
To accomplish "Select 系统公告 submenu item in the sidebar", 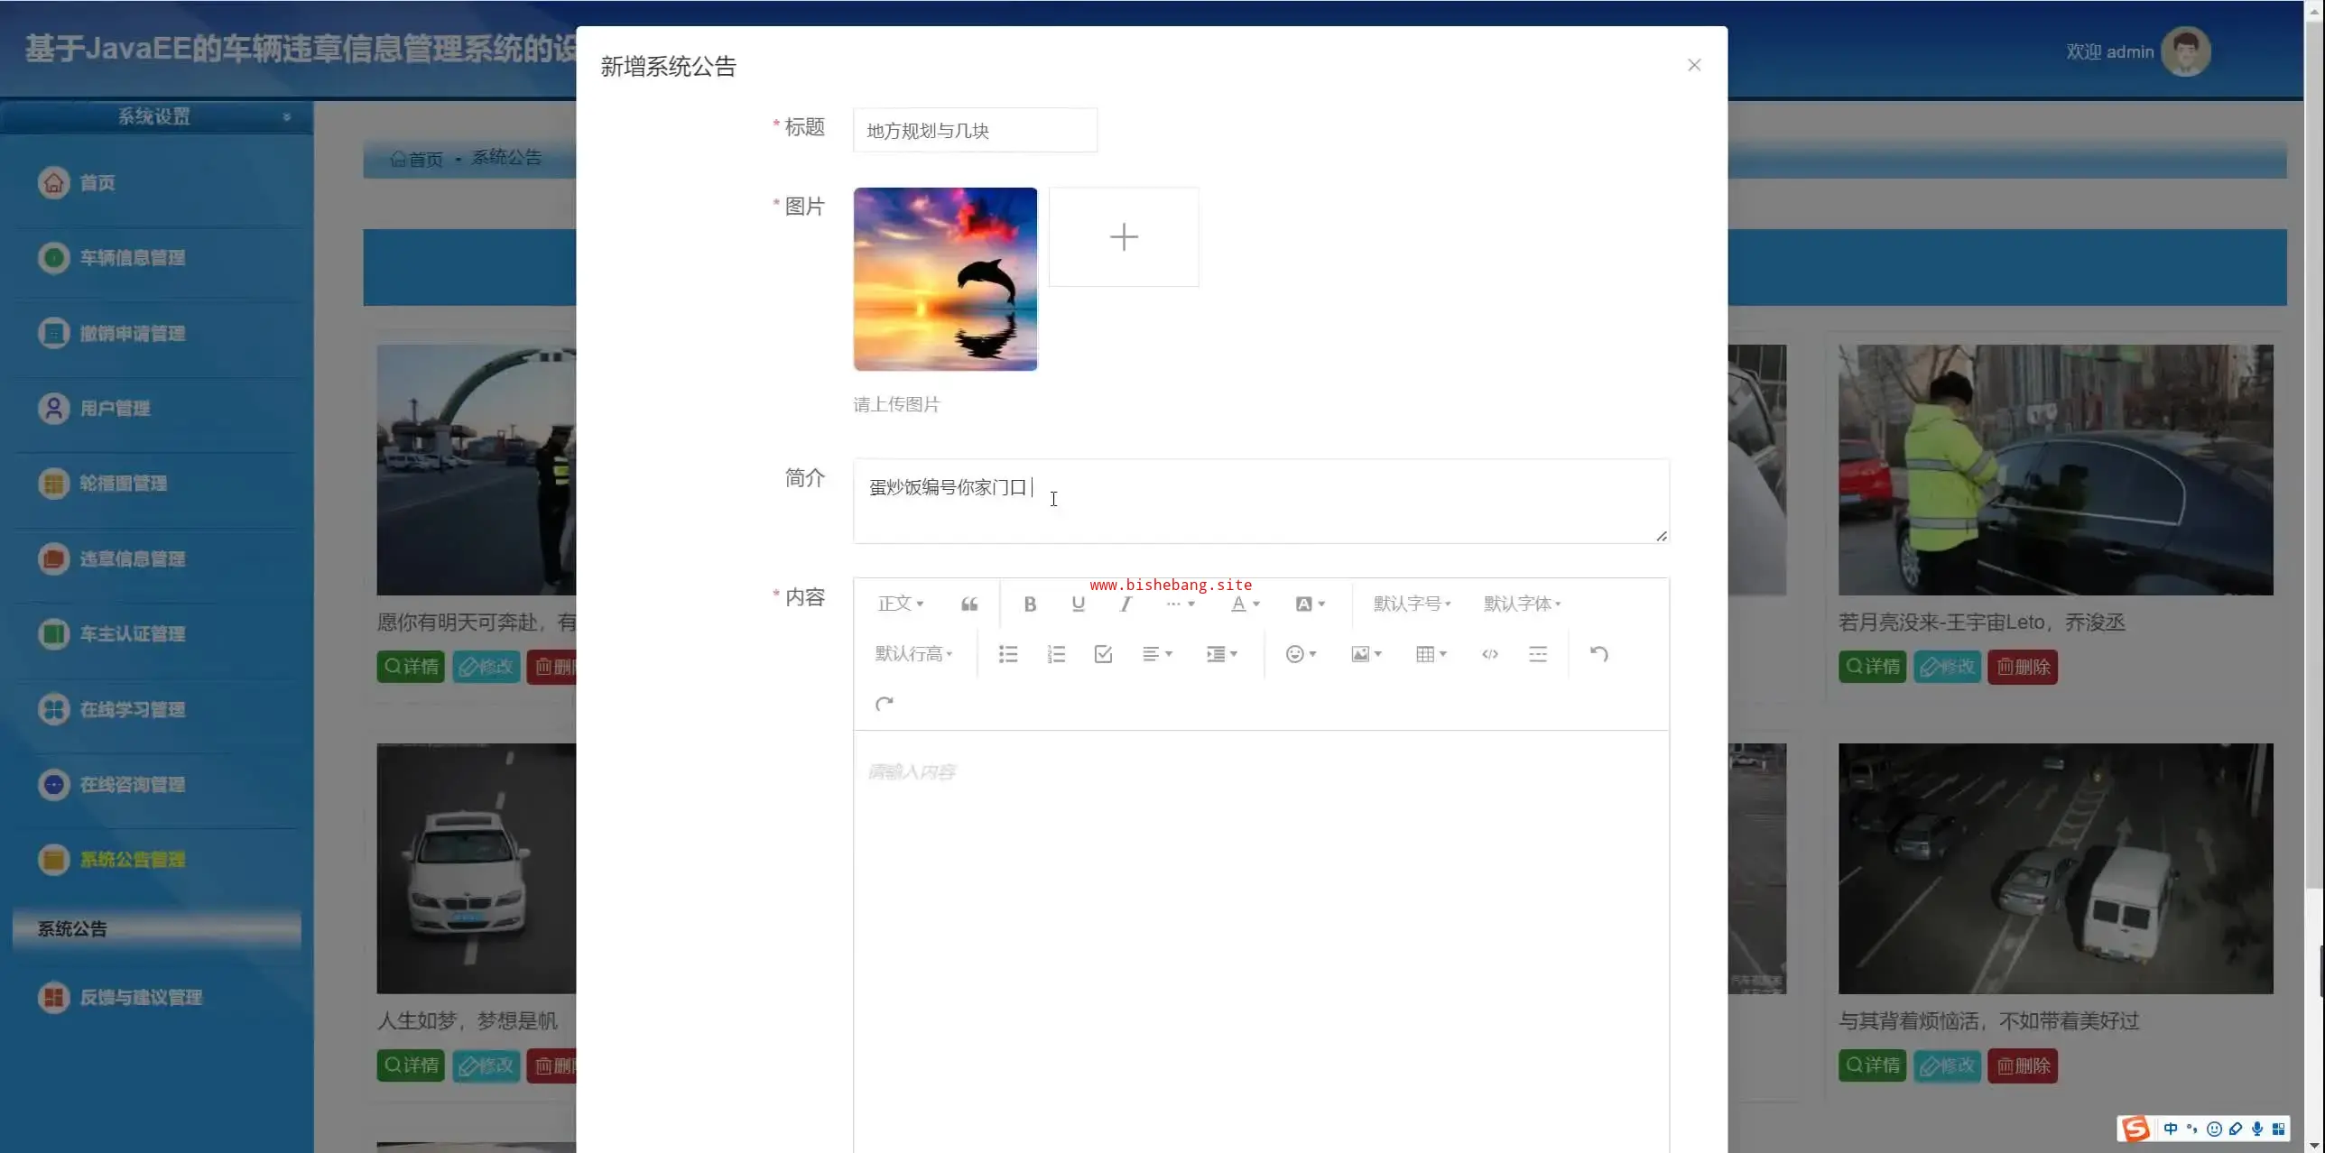I will click(x=72, y=928).
